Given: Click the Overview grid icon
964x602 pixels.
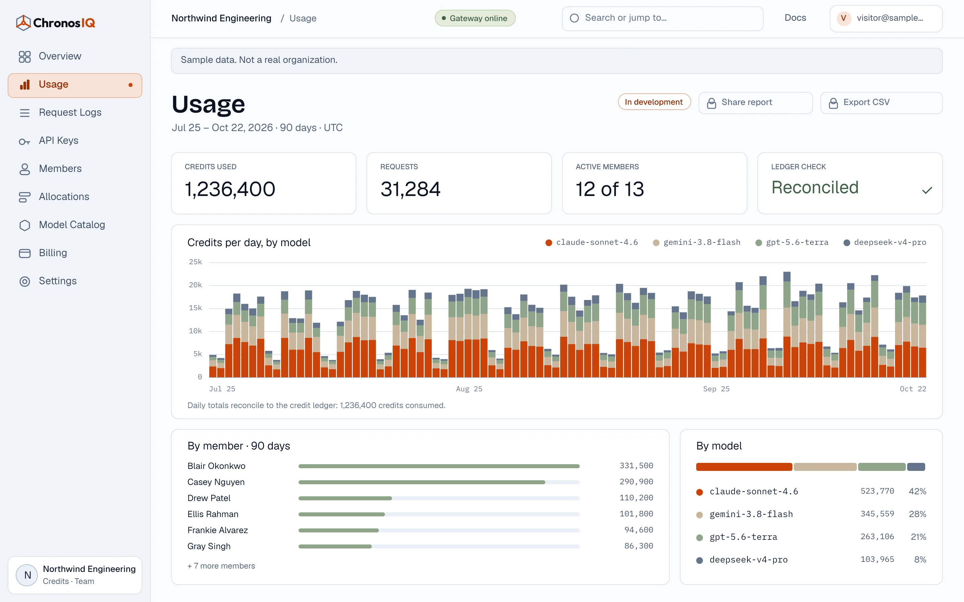Looking at the screenshot, I should pos(25,57).
